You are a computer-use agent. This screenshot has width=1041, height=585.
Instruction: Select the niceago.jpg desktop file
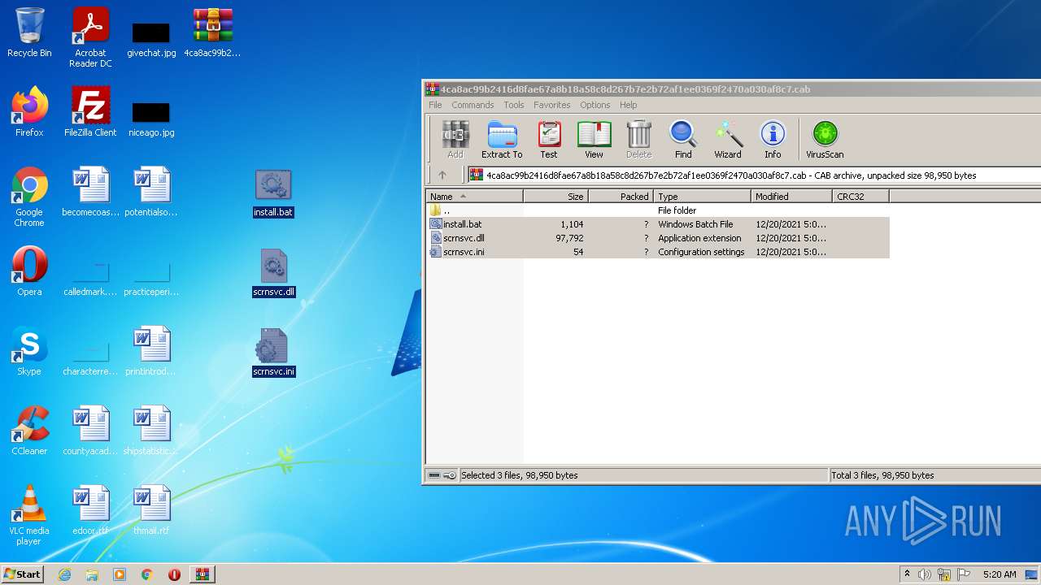[151, 119]
